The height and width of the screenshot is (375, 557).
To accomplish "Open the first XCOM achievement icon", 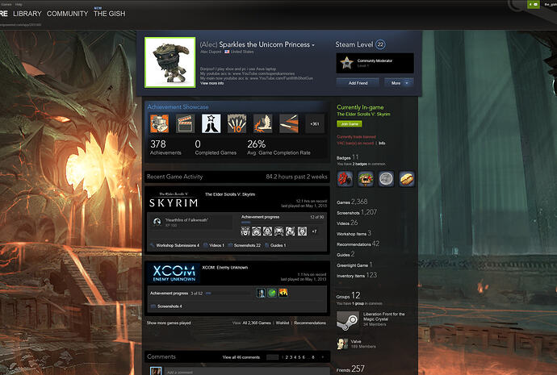I will [261, 293].
